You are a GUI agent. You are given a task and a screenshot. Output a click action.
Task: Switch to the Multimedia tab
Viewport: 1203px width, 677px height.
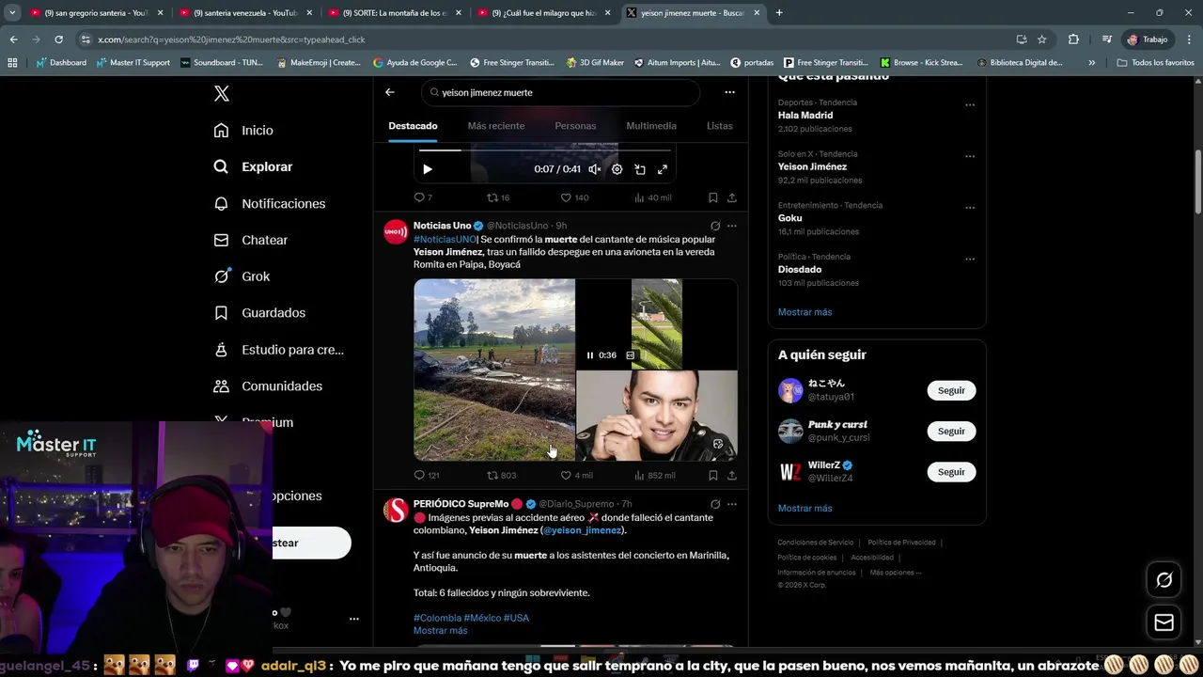tap(651, 126)
